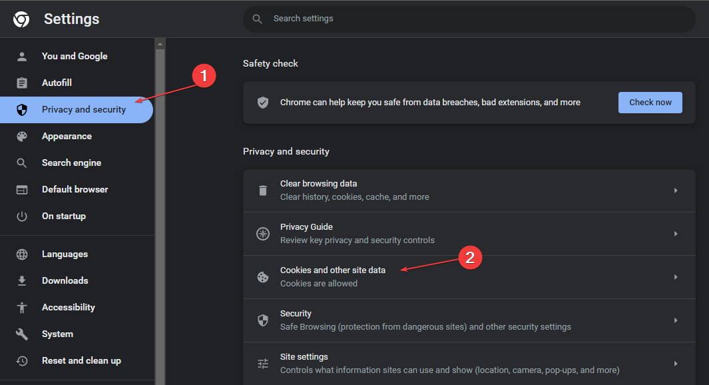Select Languages in the sidebar
Viewport: 709px width, 385px height.
(65, 254)
